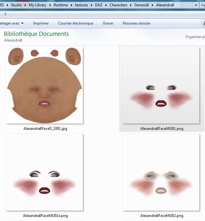The width and height of the screenshot is (205, 221).
Task: Open Partager avec dropdown
Action: (x=12, y=23)
